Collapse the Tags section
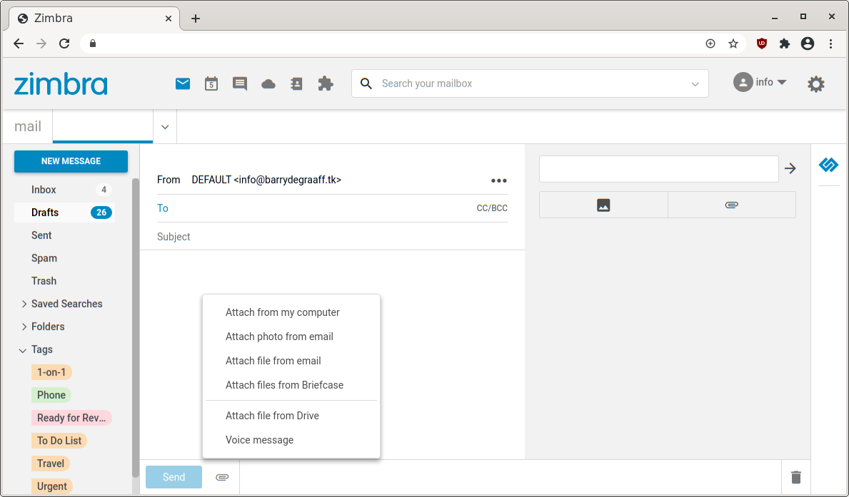 23,350
